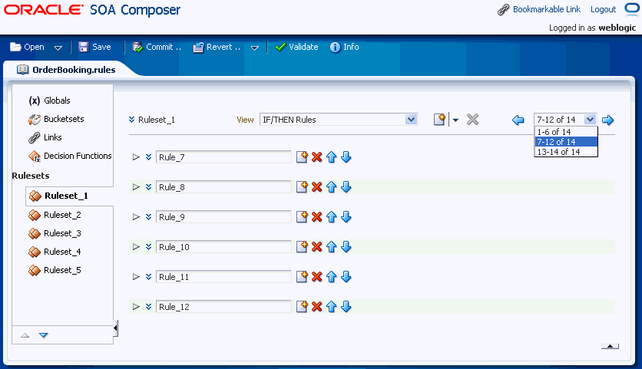Screen dimensions: 642x369
Task: Click the Open folder button
Action: point(27,47)
